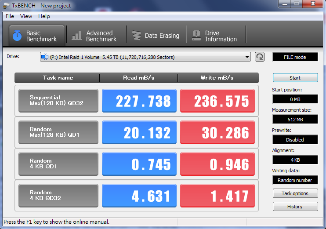Screen dimensions: 326x229
Task: Toggle the FILE mode box
Action: [x=295, y=57]
